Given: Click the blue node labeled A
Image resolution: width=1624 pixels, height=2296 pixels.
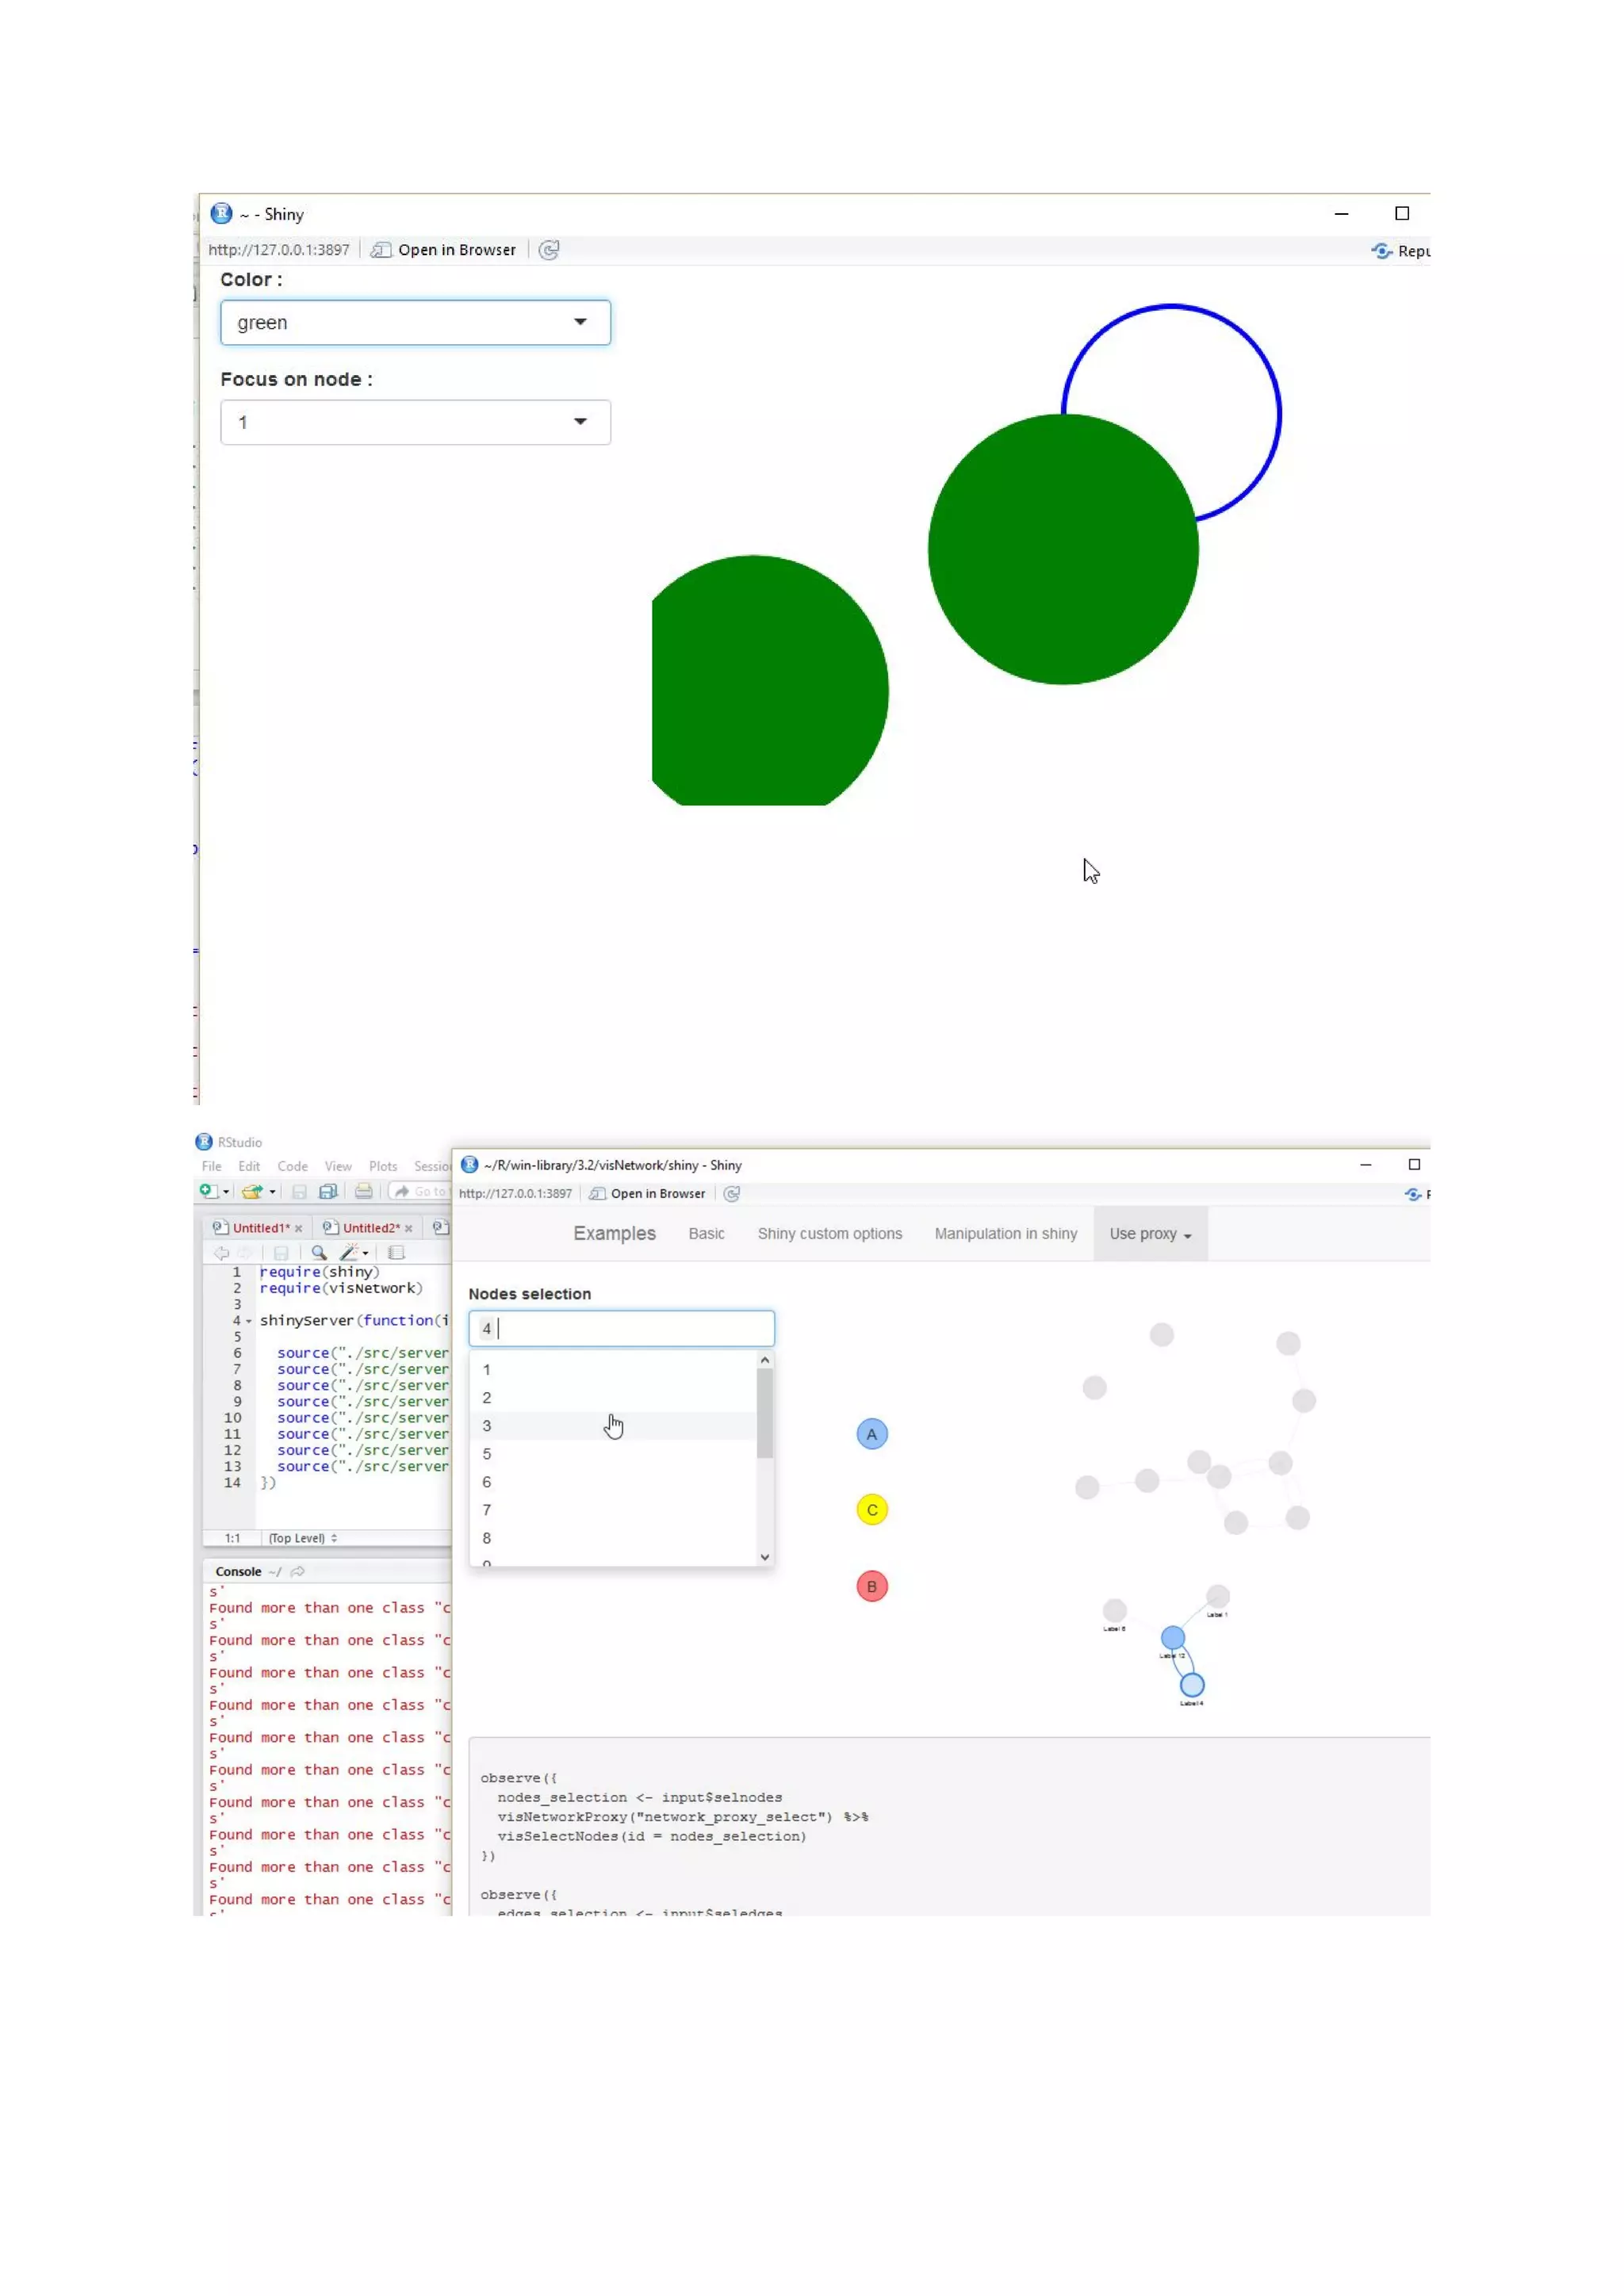Looking at the screenshot, I should pyautogui.click(x=872, y=1435).
